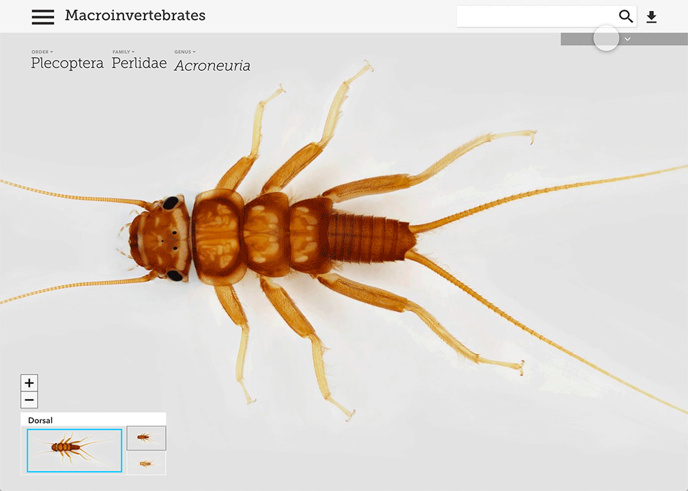Image resolution: width=688 pixels, height=491 pixels.
Task: Click the search magnifier icon
Action: (626, 16)
